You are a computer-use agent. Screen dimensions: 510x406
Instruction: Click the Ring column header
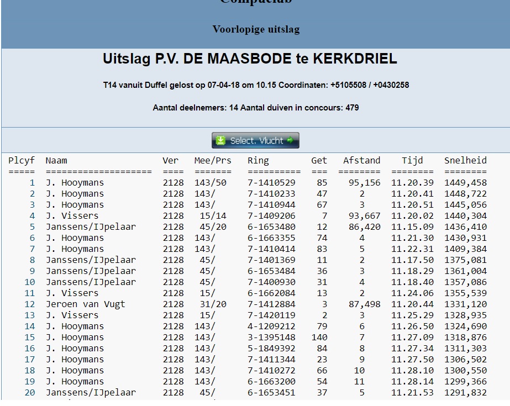point(258,161)
